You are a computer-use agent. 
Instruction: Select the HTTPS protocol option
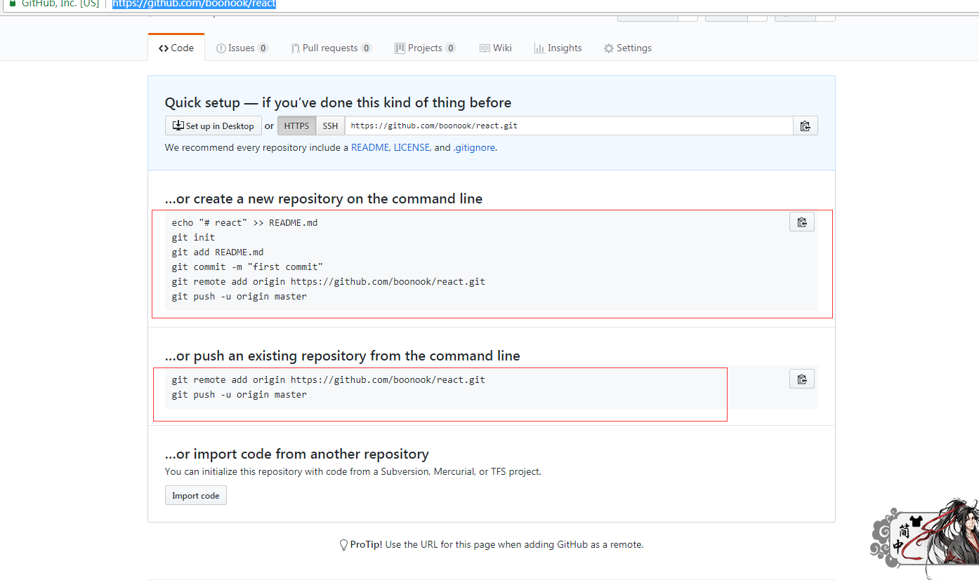pyautogui.click(x=296, y=126)
